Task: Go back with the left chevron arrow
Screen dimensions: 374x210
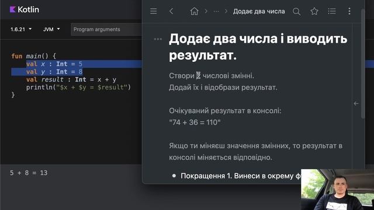Action: click(171, 11)
